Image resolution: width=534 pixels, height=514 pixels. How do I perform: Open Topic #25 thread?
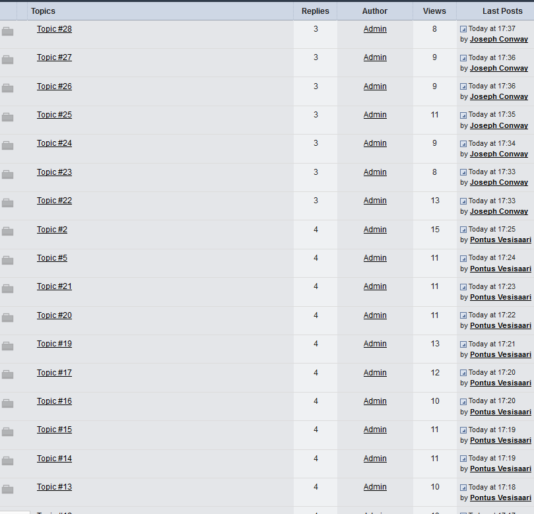pos(55,115)
